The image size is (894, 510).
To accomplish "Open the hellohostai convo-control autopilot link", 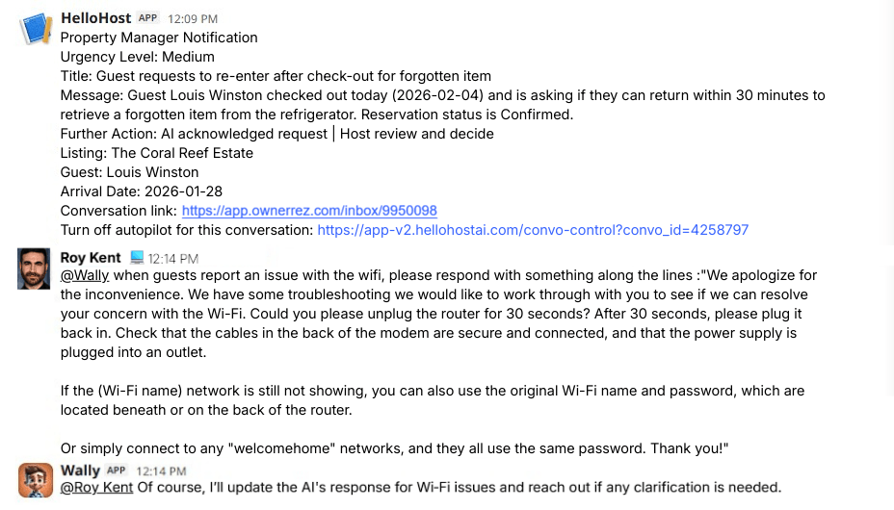I will [x=532, y=230].
